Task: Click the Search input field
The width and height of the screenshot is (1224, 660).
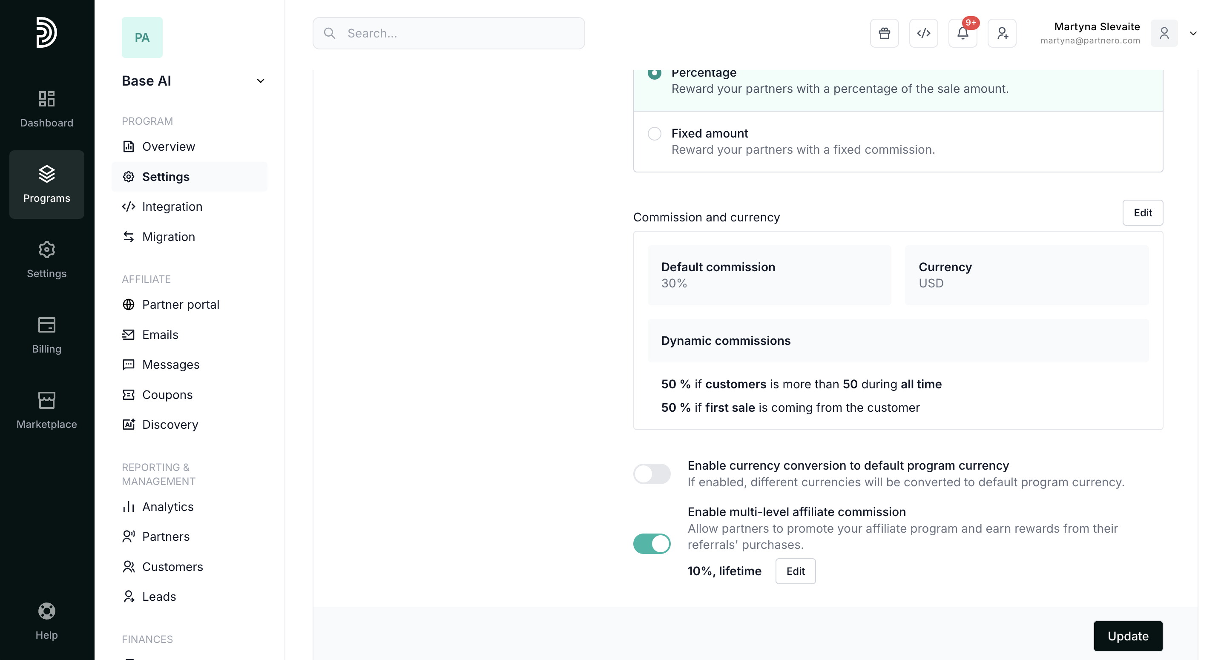Action: click(x=448, y=33)
